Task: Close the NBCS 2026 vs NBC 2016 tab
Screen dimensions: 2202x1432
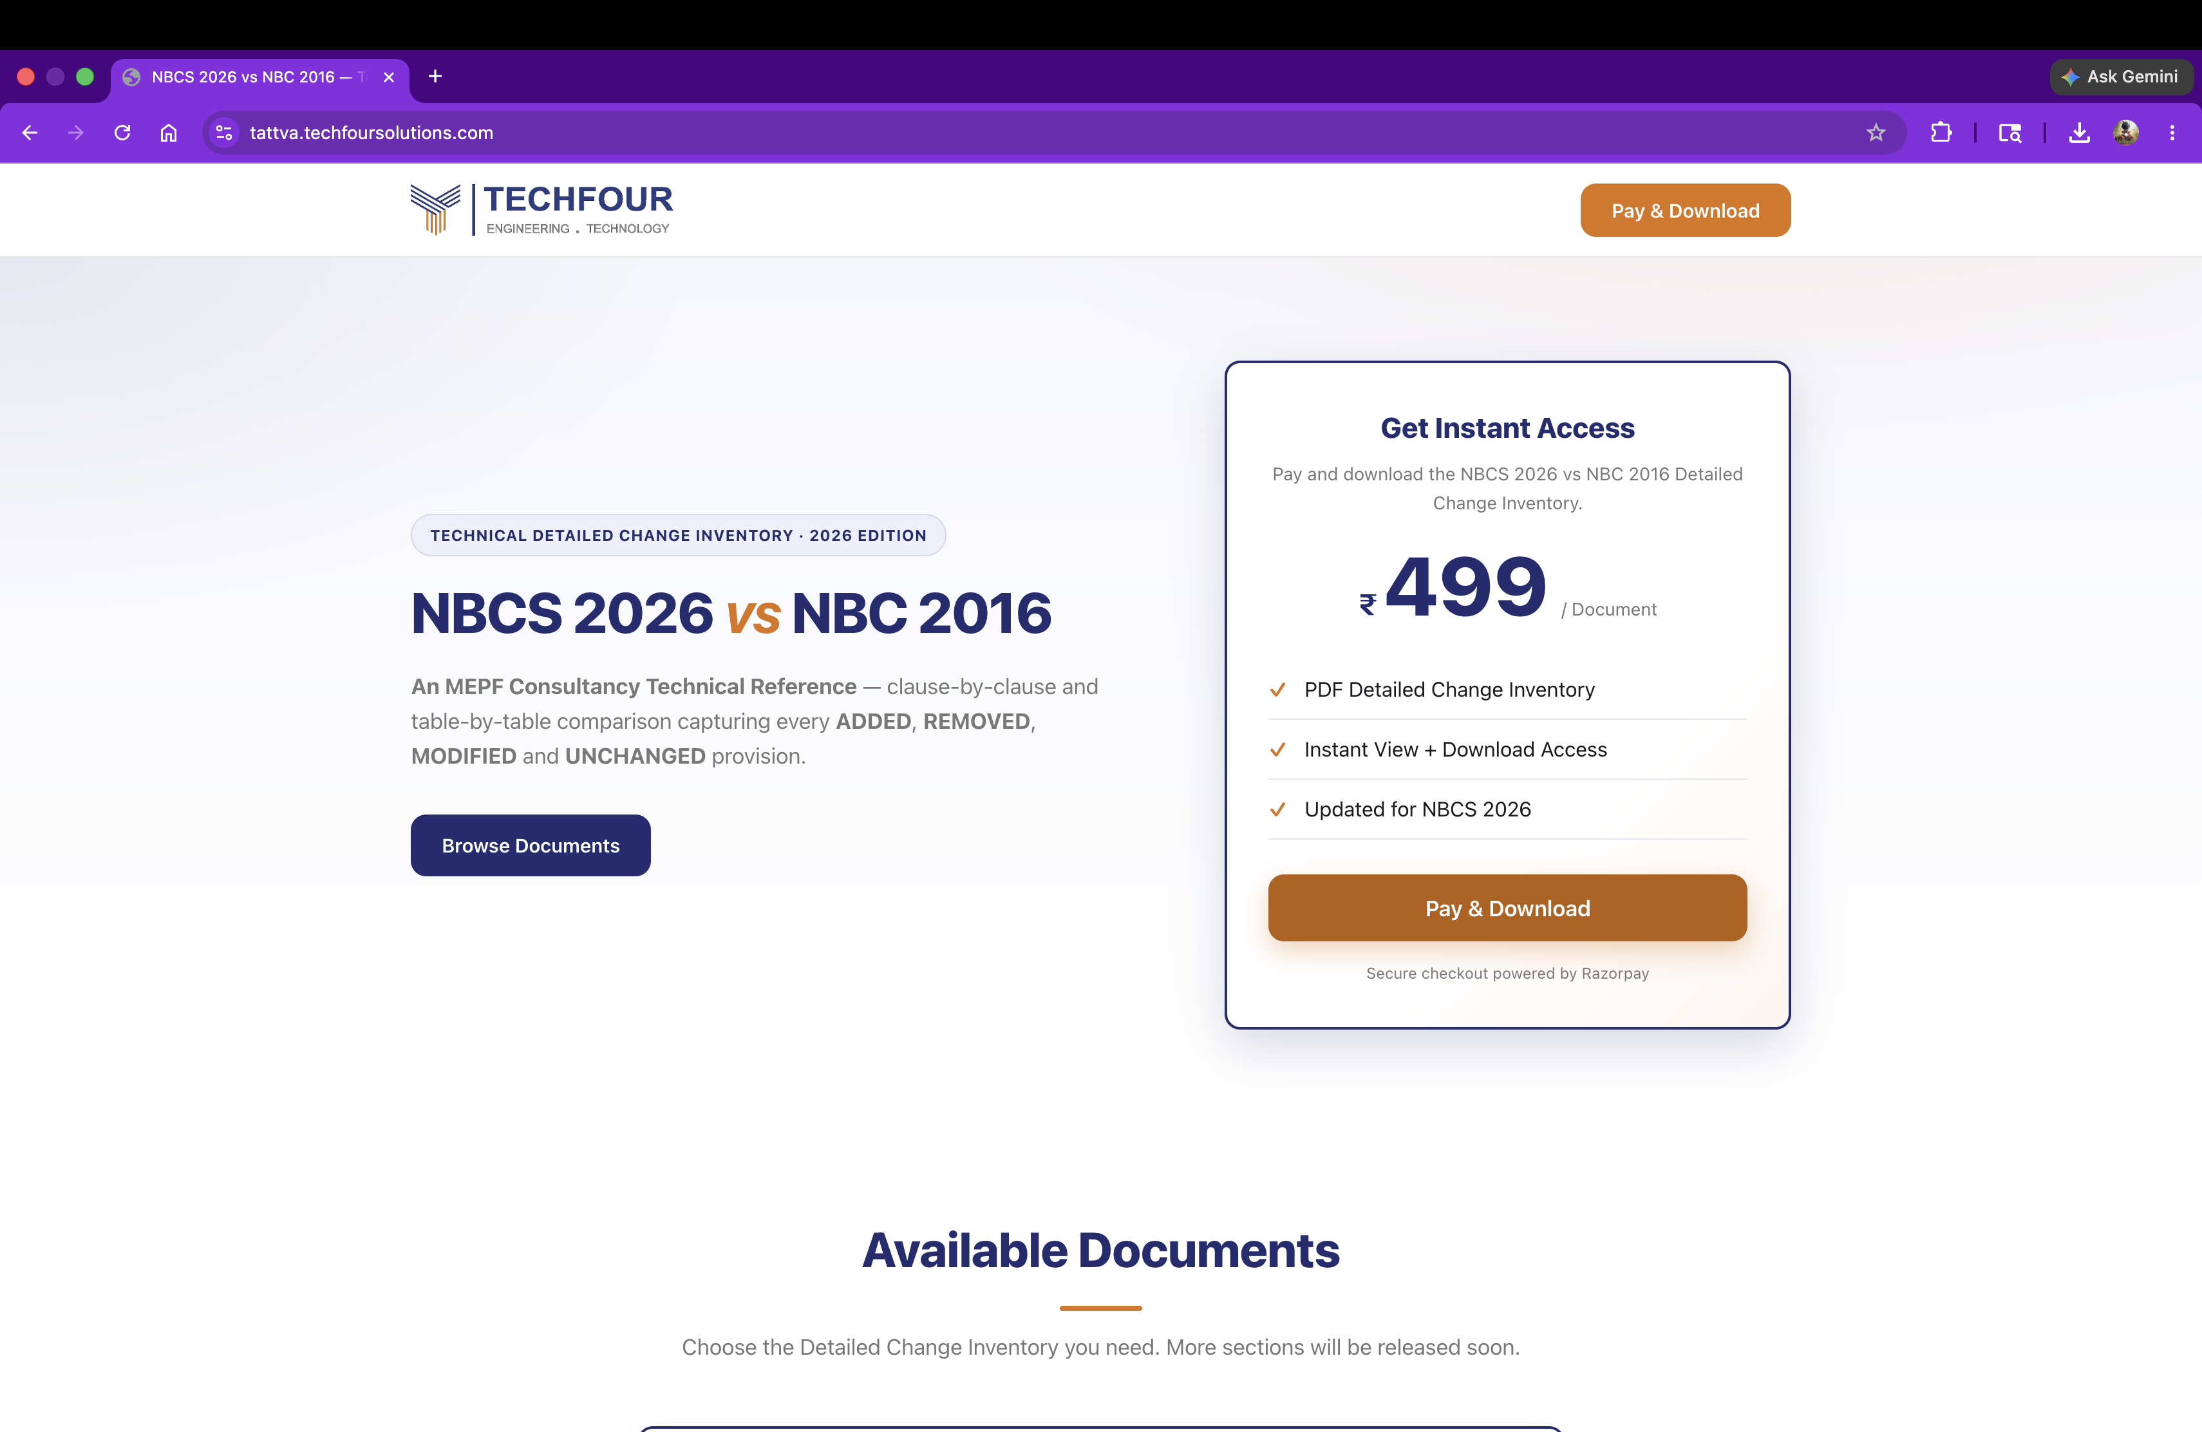Action: (389, 77)
